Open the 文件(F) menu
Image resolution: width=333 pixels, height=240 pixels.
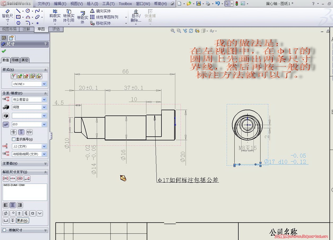pos(44,4)
